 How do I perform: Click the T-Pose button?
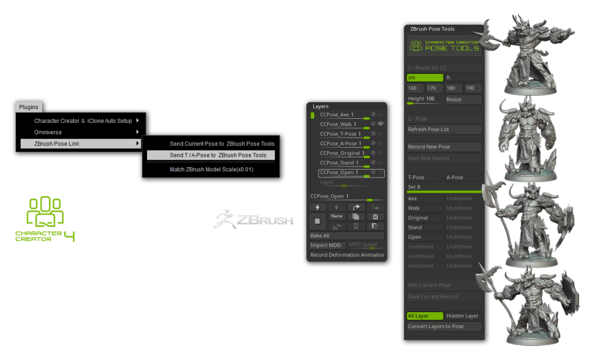pyautogui.click(x=425, y=177)
